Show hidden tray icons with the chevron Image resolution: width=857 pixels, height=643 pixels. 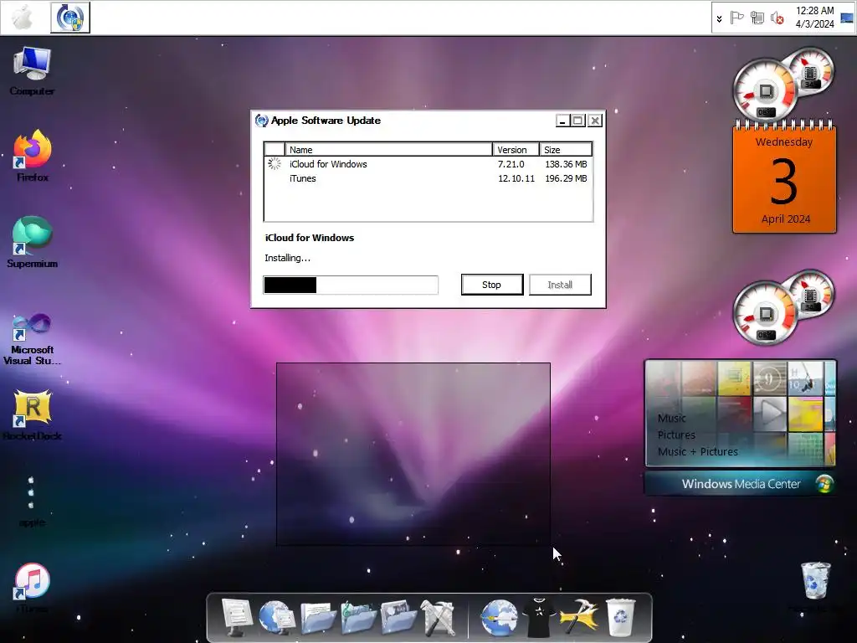(x=719, y=18)
